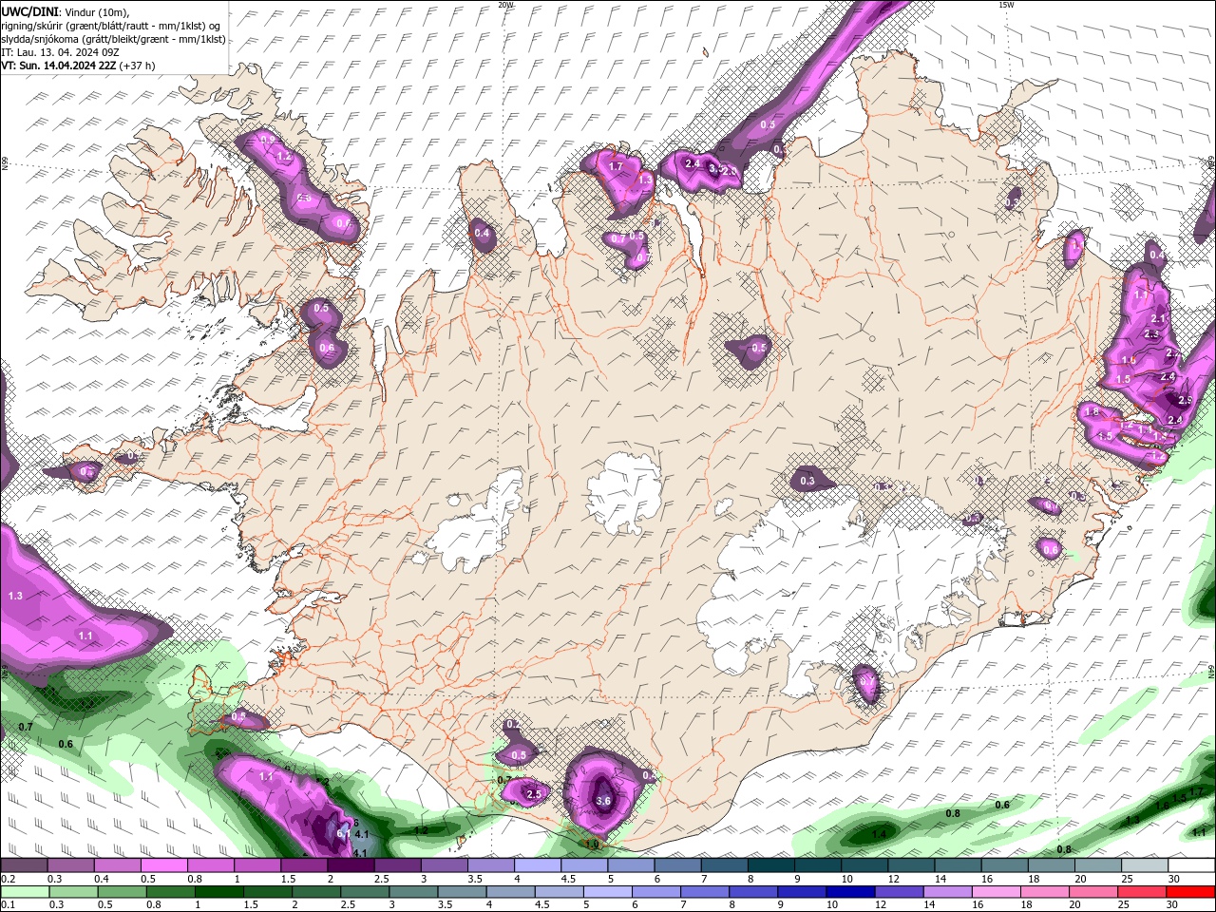The width and height of the screenshot is (1216, 912).
Task: Select the white 30 snow legend swatch
Action: pyautogui.click(x=1191, y=865)
